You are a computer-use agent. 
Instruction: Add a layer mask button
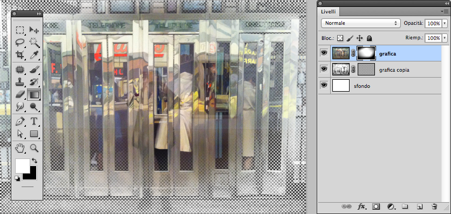click(376, 206)
